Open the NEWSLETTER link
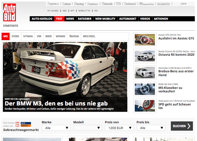Screen dimensions: 197x141 (84, 11)
